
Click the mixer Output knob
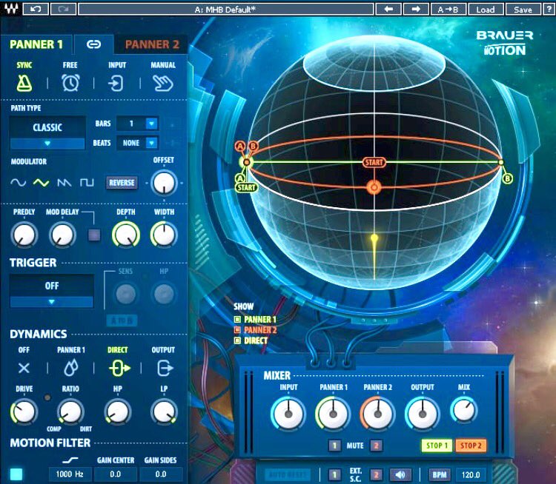[423, 414]
